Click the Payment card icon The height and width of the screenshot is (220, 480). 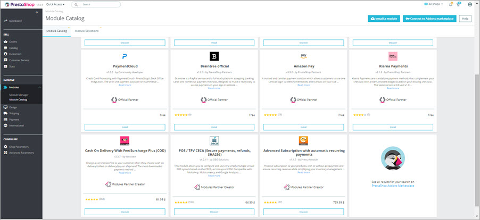pyautogui.click(x=5, y=120)
